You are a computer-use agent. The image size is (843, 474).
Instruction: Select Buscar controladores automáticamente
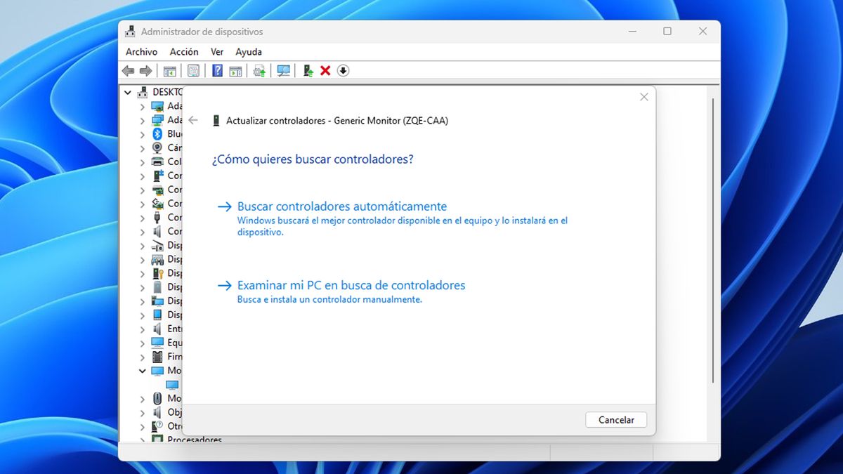[x=341, y=206]
